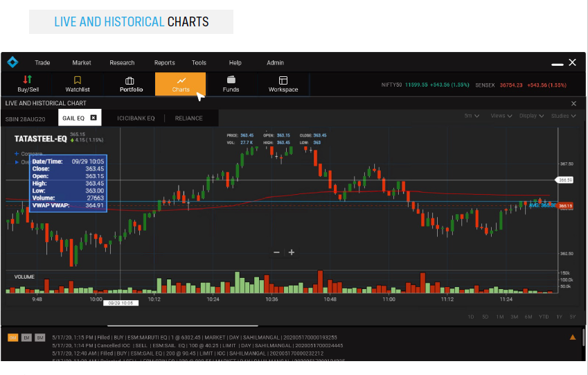Open the Reports menu
Viewport: 588px width, 375px height.
pyautogui.click(x=165, y=62)
